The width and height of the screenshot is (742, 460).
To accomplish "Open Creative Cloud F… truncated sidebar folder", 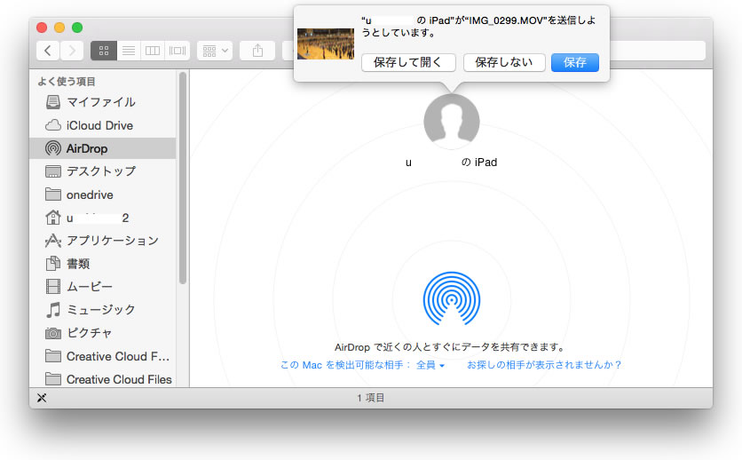I will click(103, 356).
